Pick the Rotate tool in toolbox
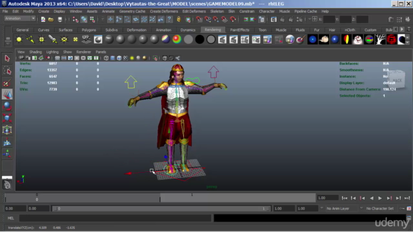The width and height of the screenshot is (413, 232). point(7,106)
